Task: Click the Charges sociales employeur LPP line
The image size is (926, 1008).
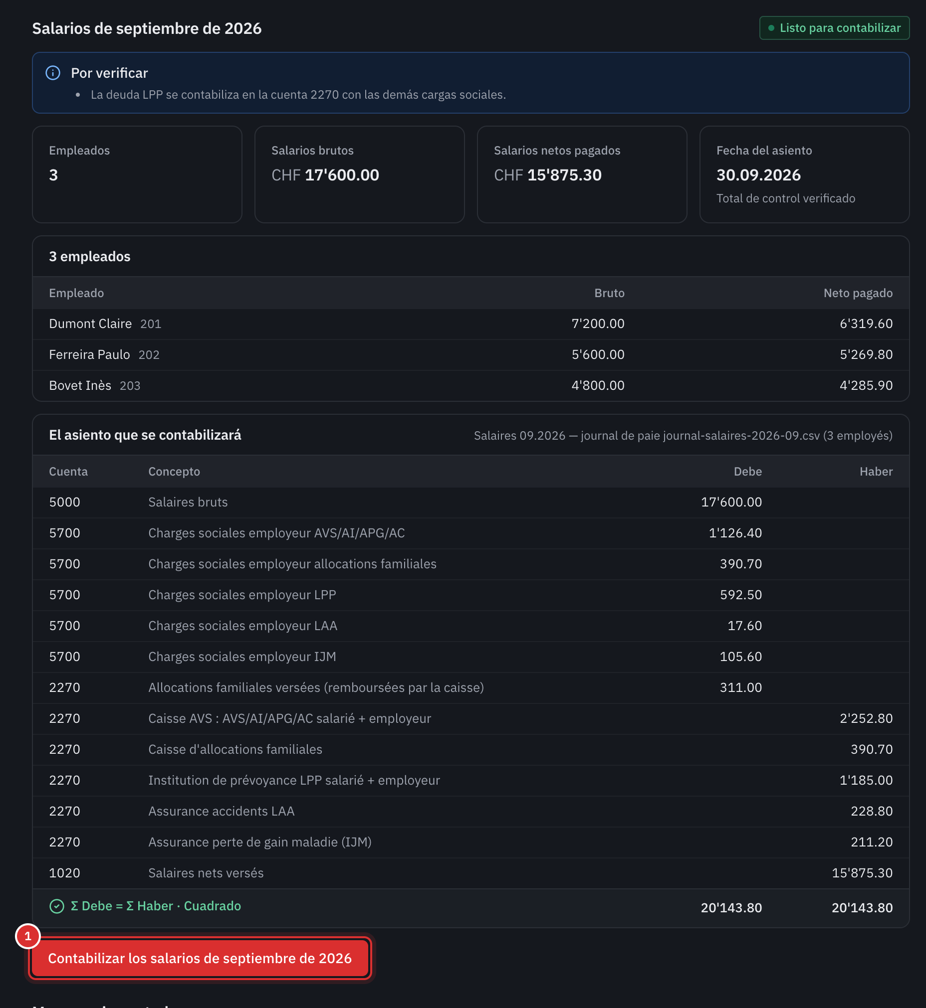Action: pyautogui.click(x=470, y=595)
